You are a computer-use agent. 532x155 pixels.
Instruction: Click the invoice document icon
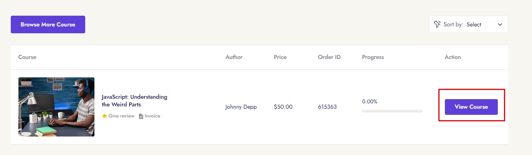[x=141, y=116]
